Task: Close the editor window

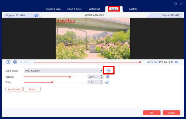Action: click(181, 4)
